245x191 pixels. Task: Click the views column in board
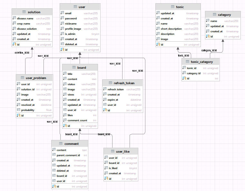pos(80,95)
